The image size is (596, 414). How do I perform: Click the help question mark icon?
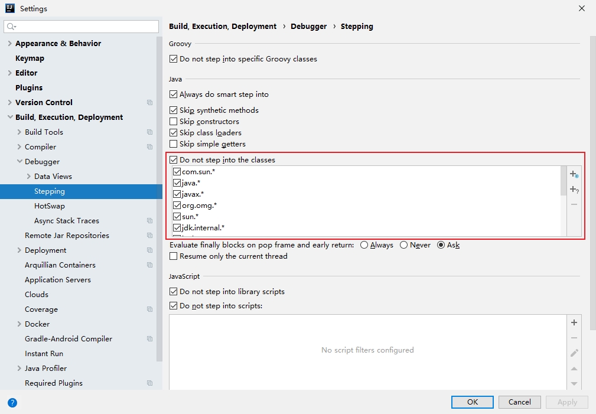(12, 403)
